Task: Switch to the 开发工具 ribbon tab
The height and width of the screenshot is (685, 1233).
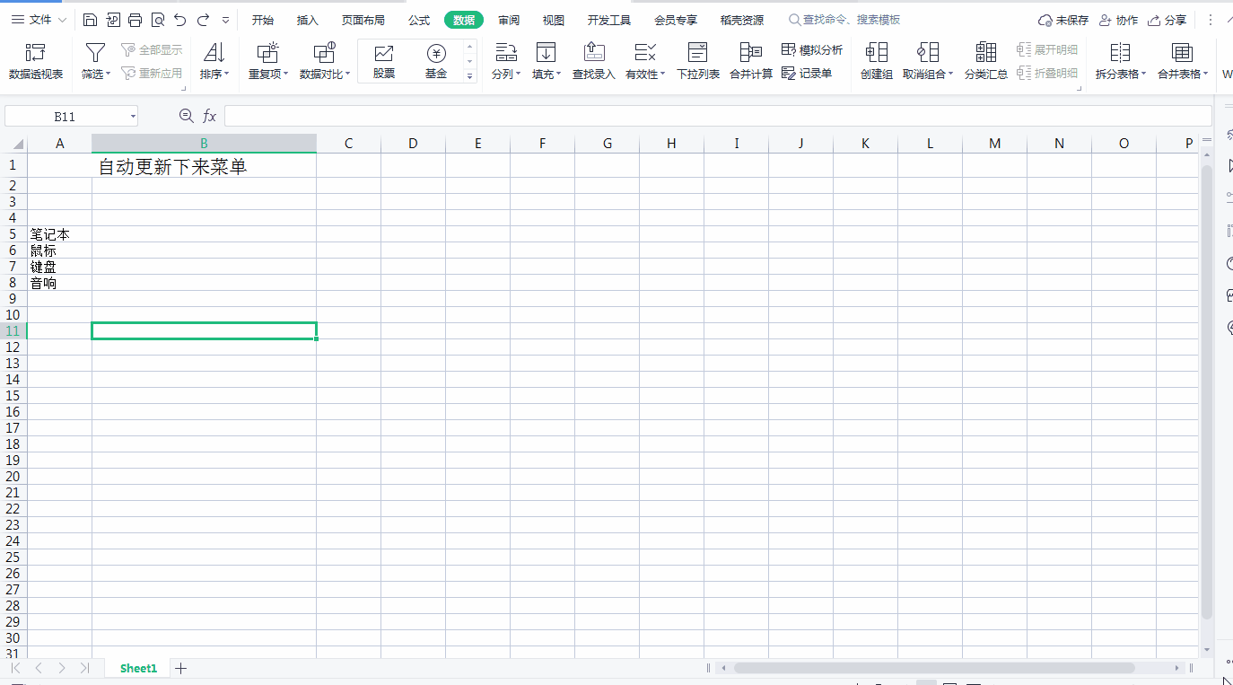Action: pos(609,20)
